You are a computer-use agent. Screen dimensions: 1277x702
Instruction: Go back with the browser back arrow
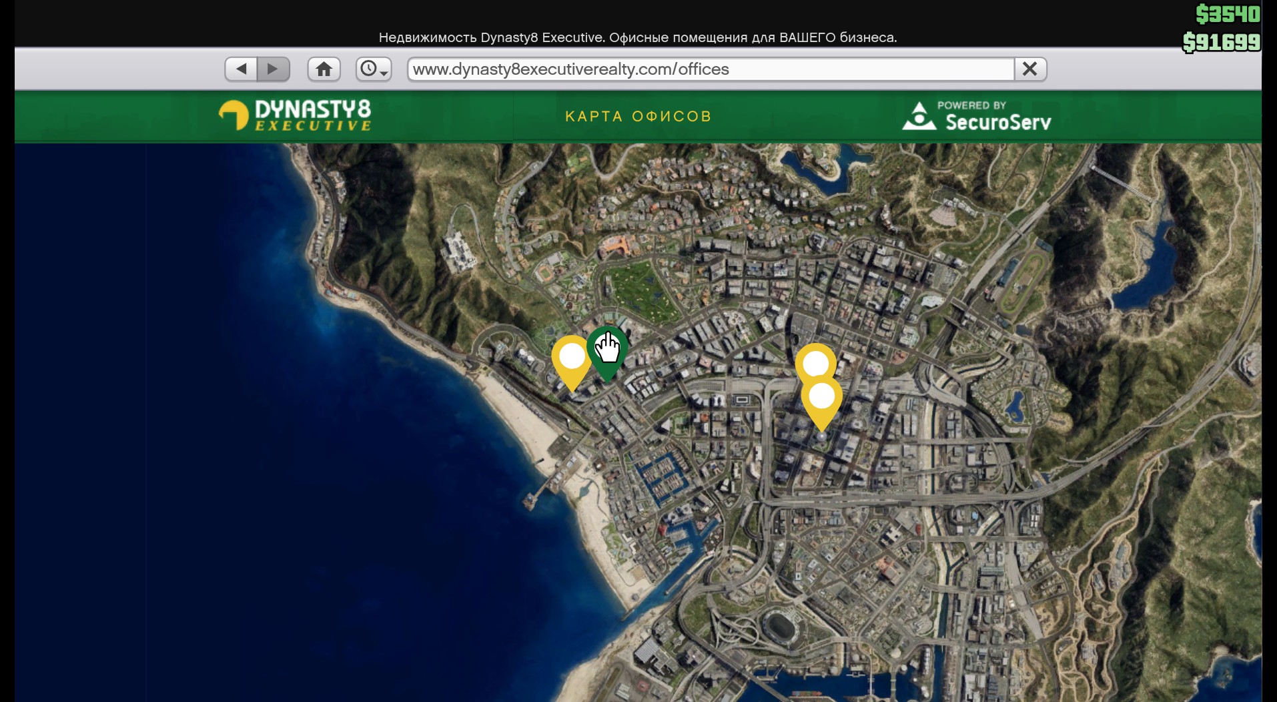pos(241,69)
